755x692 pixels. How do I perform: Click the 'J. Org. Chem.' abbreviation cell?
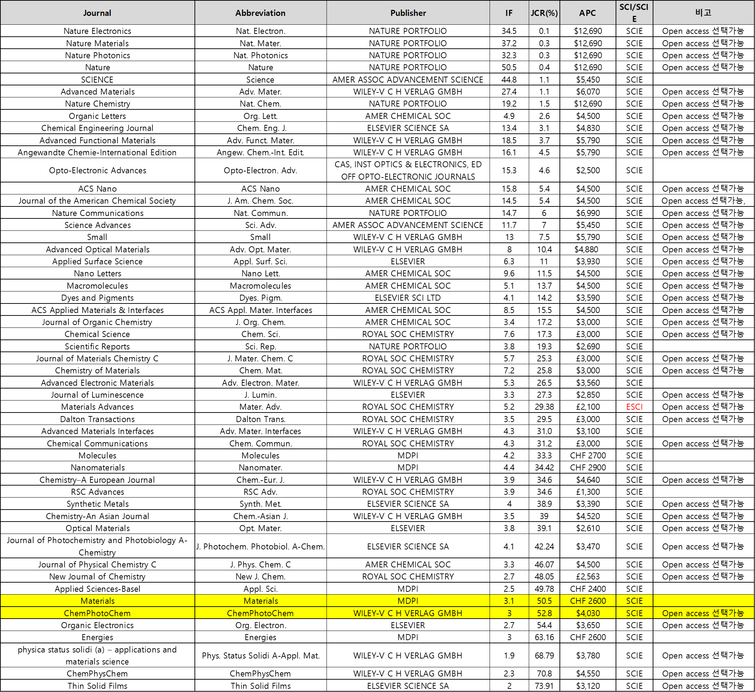click(x=260, y=322)
